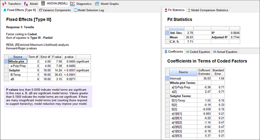The width and height of the screenshot is (260, 140).
Task: Select the Fixed Effects [Type III] tab
Action: (19, 10)
